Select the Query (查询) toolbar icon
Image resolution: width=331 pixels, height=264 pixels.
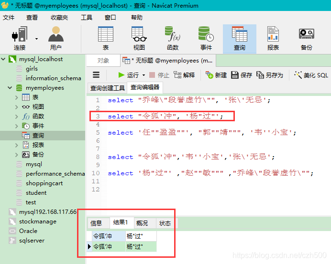[x=240, y=39]
